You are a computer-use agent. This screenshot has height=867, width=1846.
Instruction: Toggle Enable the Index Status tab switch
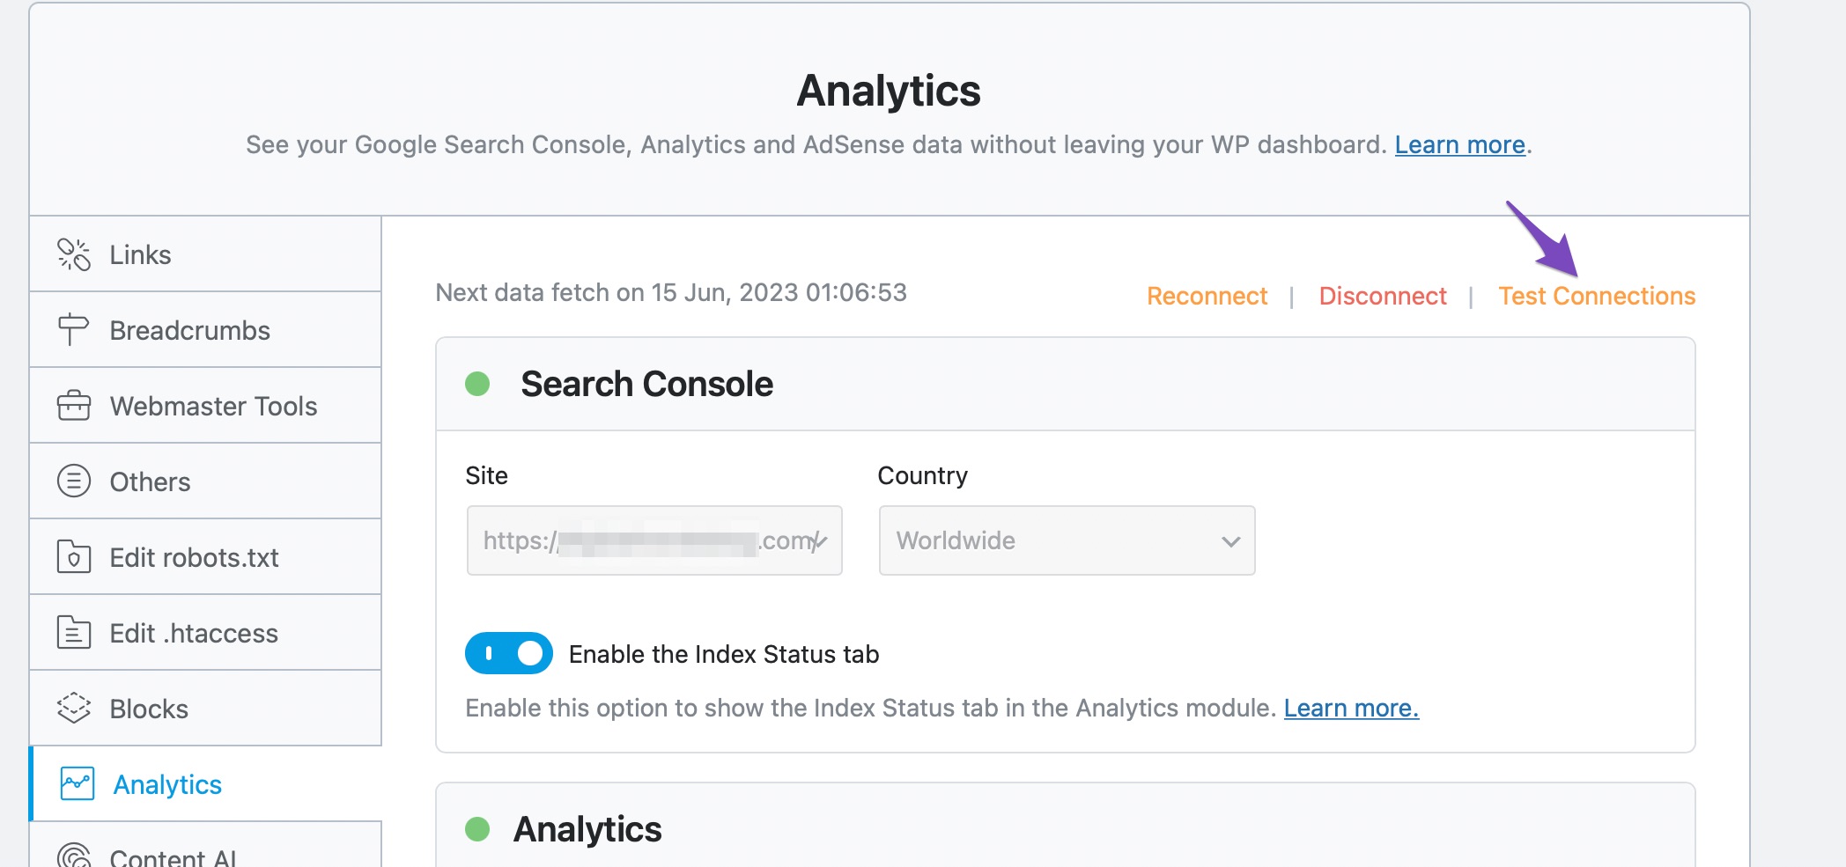509,653
